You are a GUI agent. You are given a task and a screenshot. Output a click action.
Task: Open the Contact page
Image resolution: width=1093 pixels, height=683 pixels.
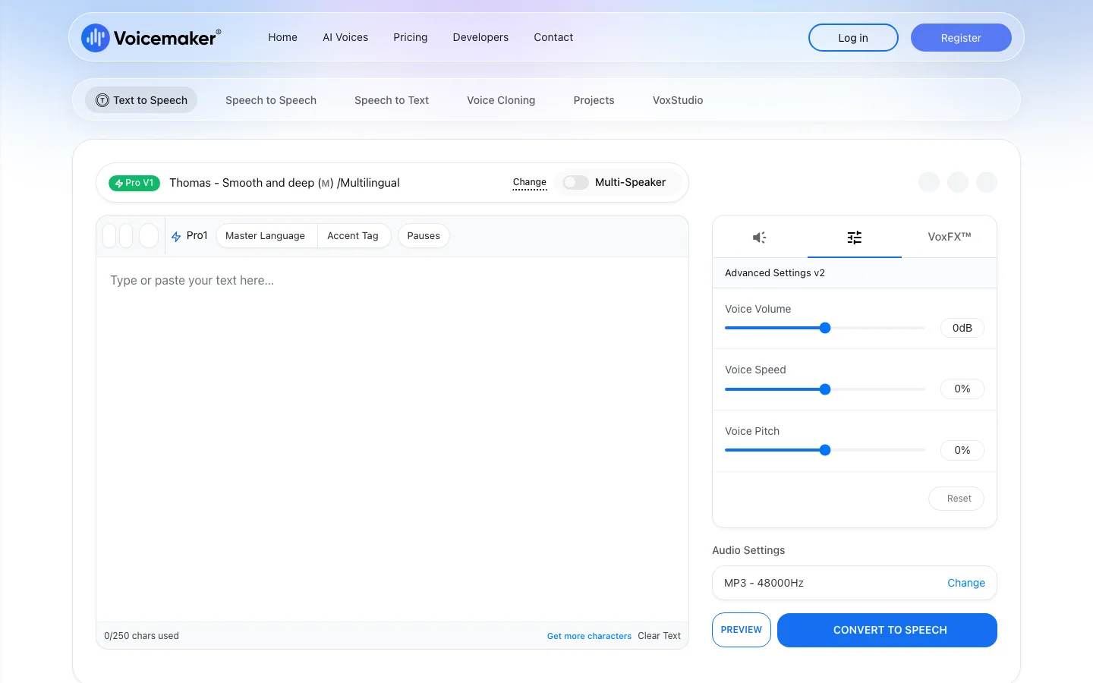point(553,37)
